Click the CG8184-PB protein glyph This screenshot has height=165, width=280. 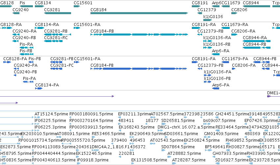[139, 69]
